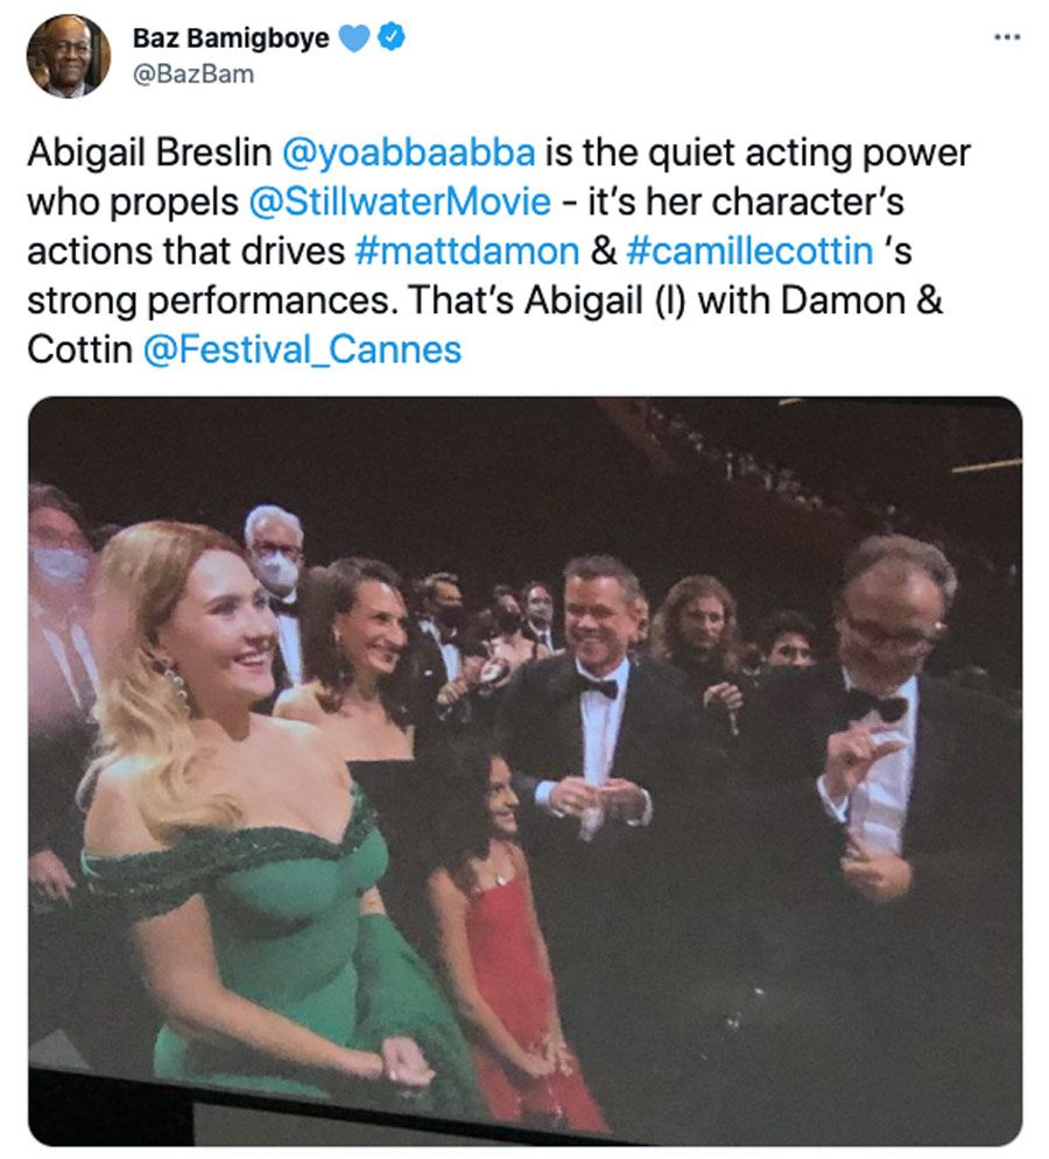Open the @BazBam handle
Image resolution: width=1049 pixels, height=1159 pixels.
click(193, 74)
